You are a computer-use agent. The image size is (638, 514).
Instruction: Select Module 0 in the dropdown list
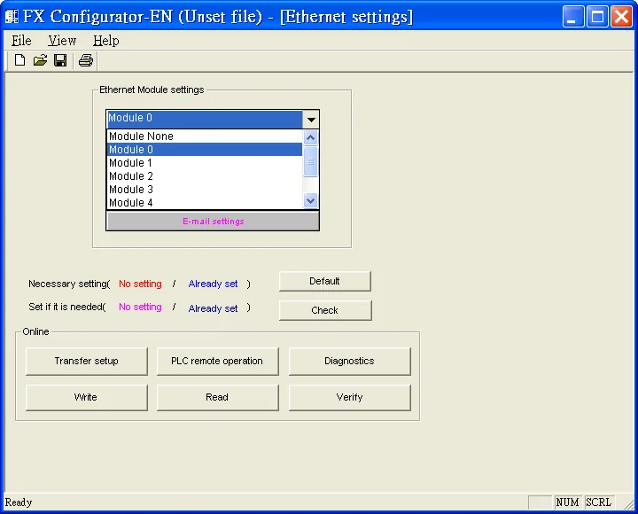pos(205,150)
